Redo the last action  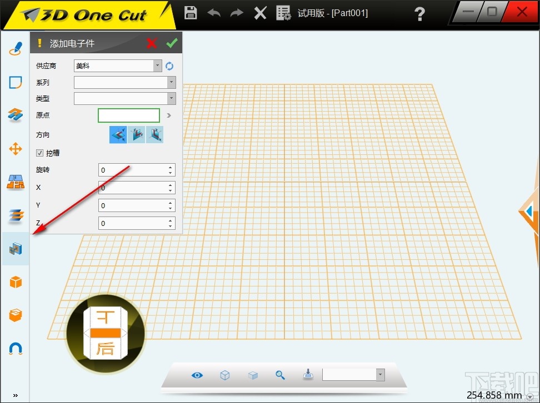pyautogui.click(x=237, y=13)
